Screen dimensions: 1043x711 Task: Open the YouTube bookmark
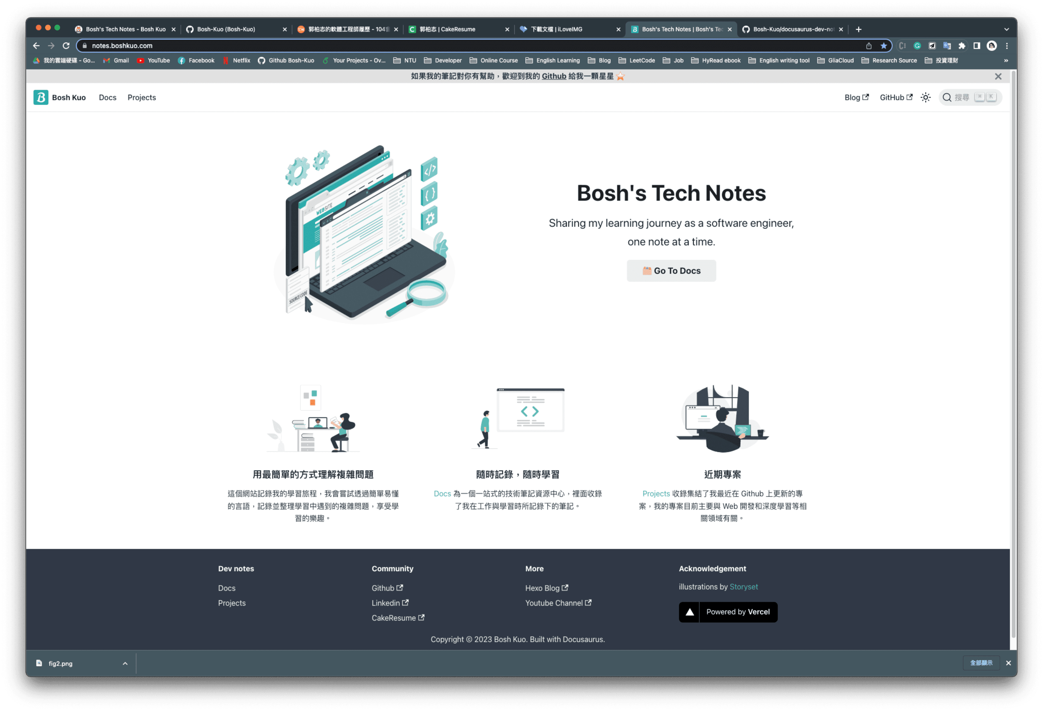pos(153,61)
